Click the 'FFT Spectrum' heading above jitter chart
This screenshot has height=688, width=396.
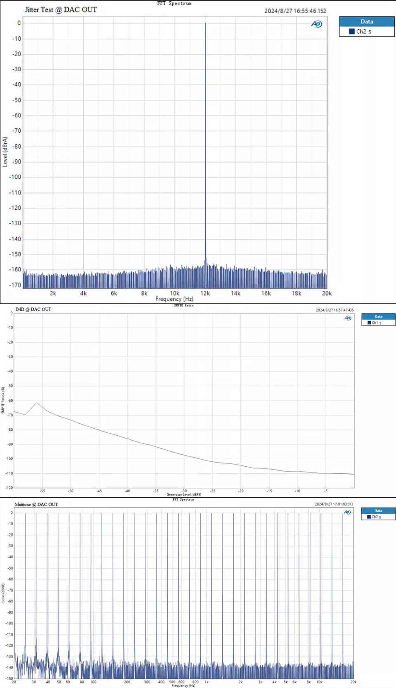click(x=174, y=3)
